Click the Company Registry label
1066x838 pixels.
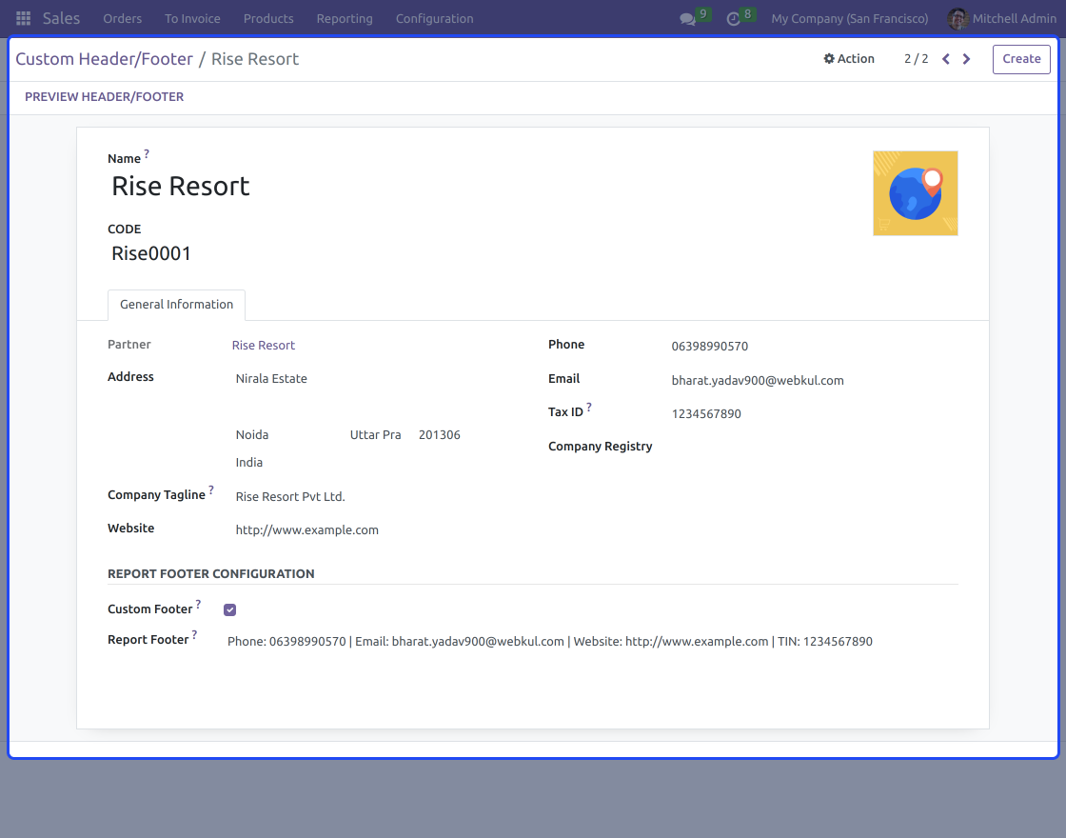600,447
